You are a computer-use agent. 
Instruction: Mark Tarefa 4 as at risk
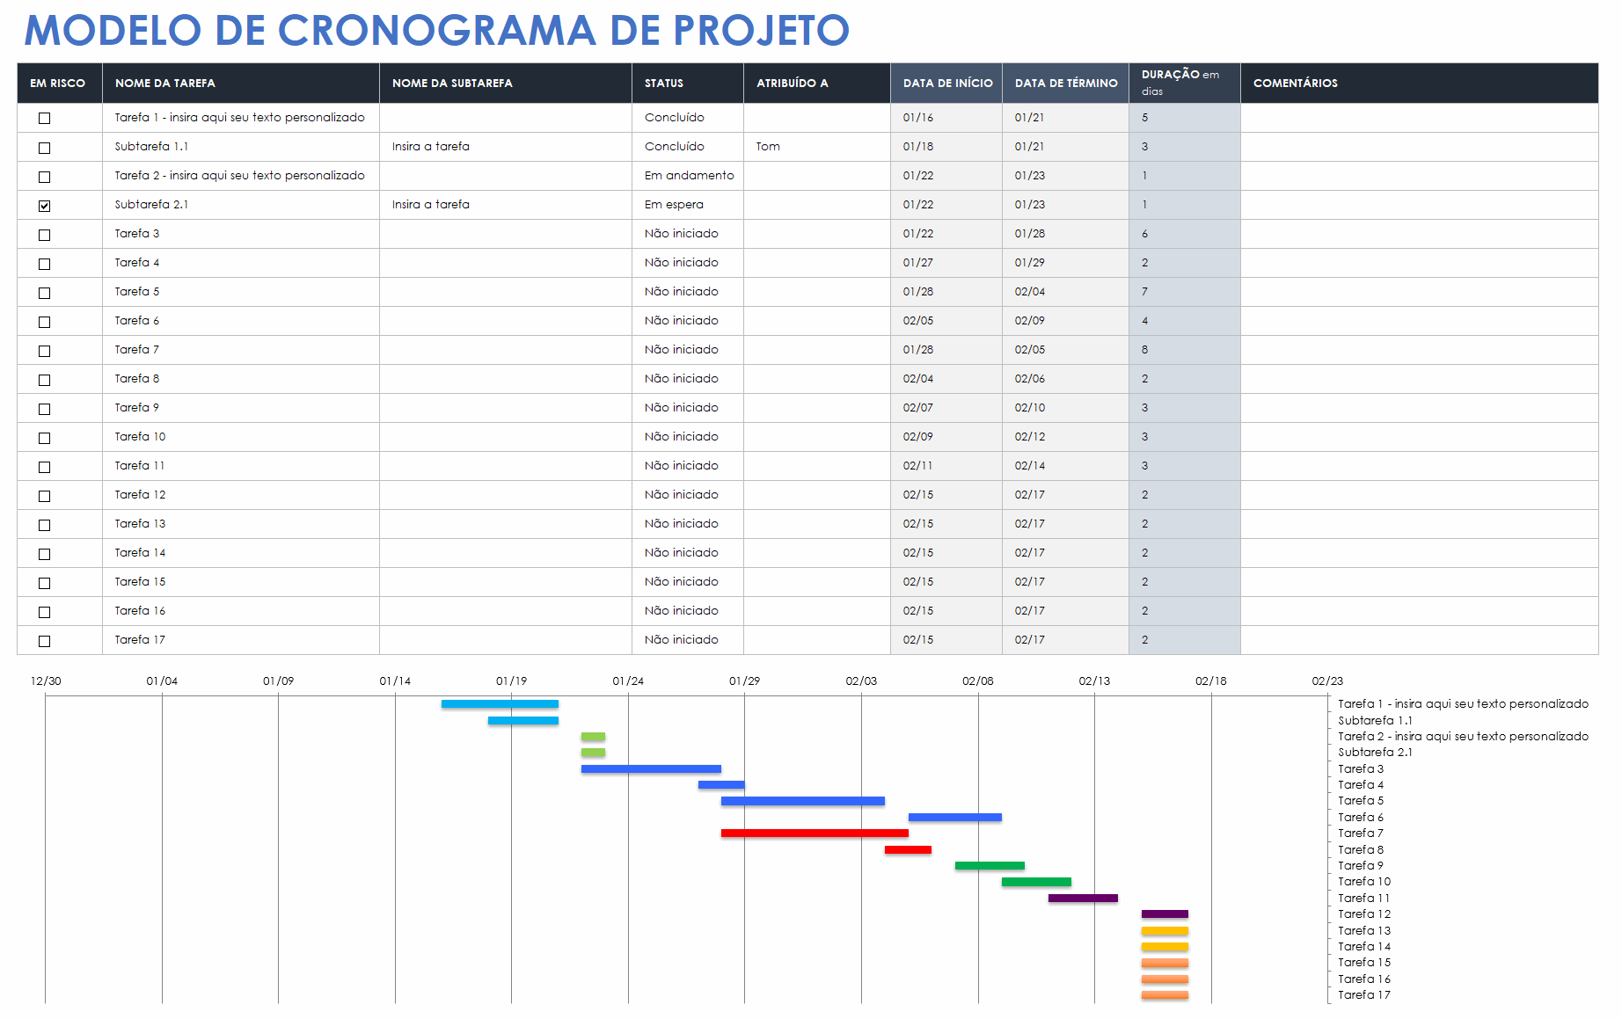(45, 264)
